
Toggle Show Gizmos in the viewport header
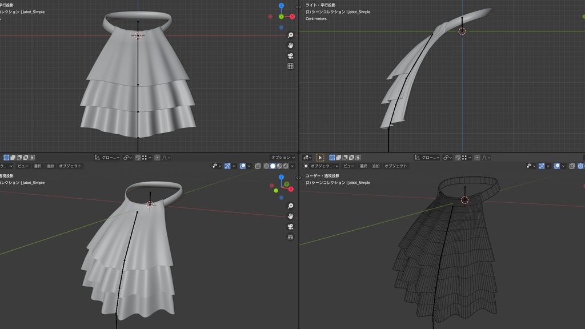coord(227,166)
